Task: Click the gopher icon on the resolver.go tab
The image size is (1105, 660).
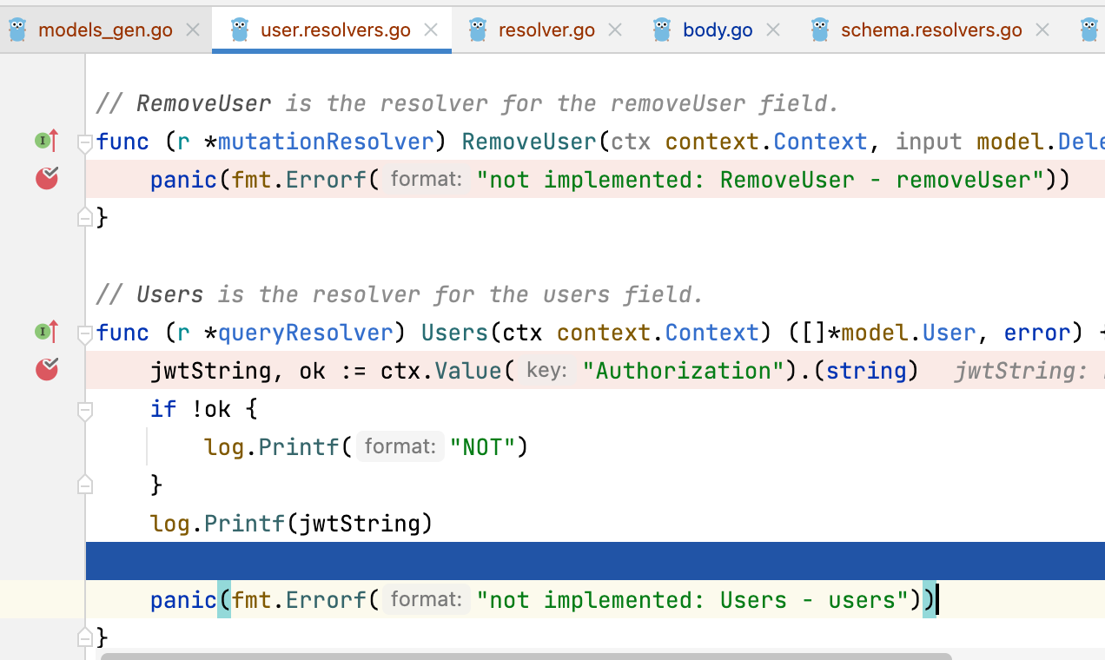Action: (x=477, y=29)
